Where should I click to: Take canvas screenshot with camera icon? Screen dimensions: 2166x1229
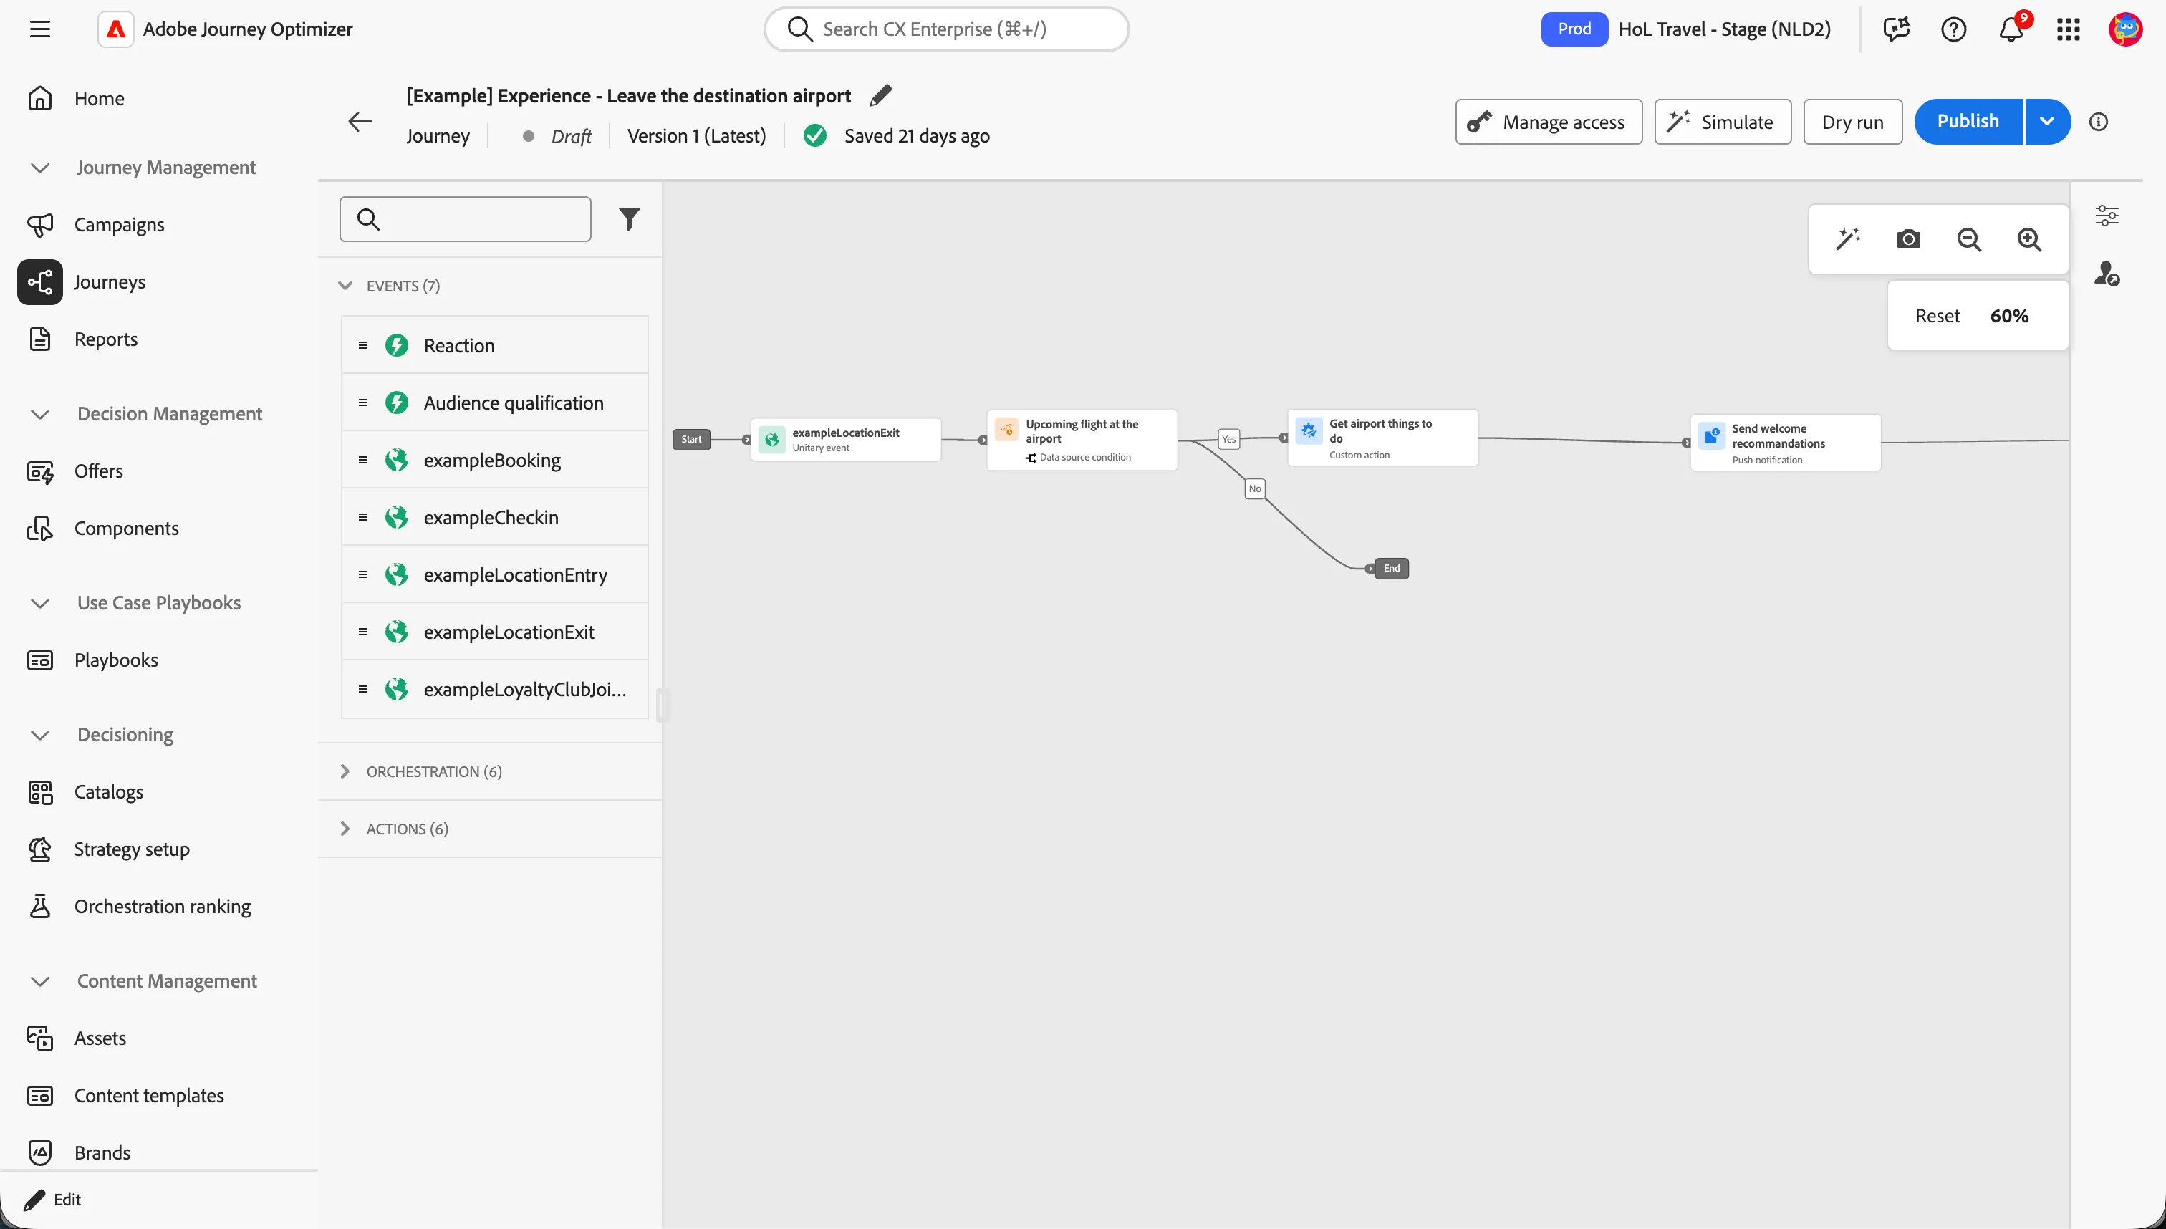click(1909, 239)
